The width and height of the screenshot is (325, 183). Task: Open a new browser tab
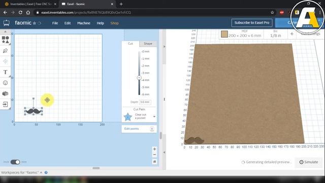121,4
